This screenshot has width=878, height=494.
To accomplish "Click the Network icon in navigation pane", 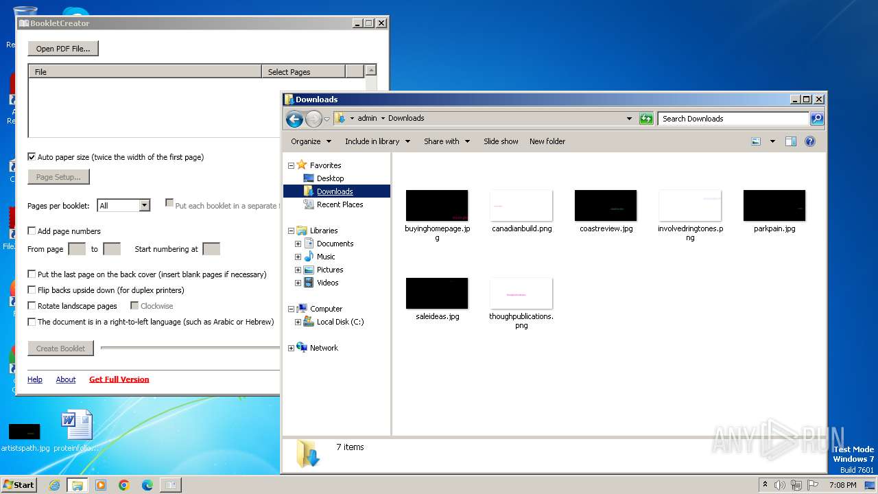I will (x=302, y=348).
